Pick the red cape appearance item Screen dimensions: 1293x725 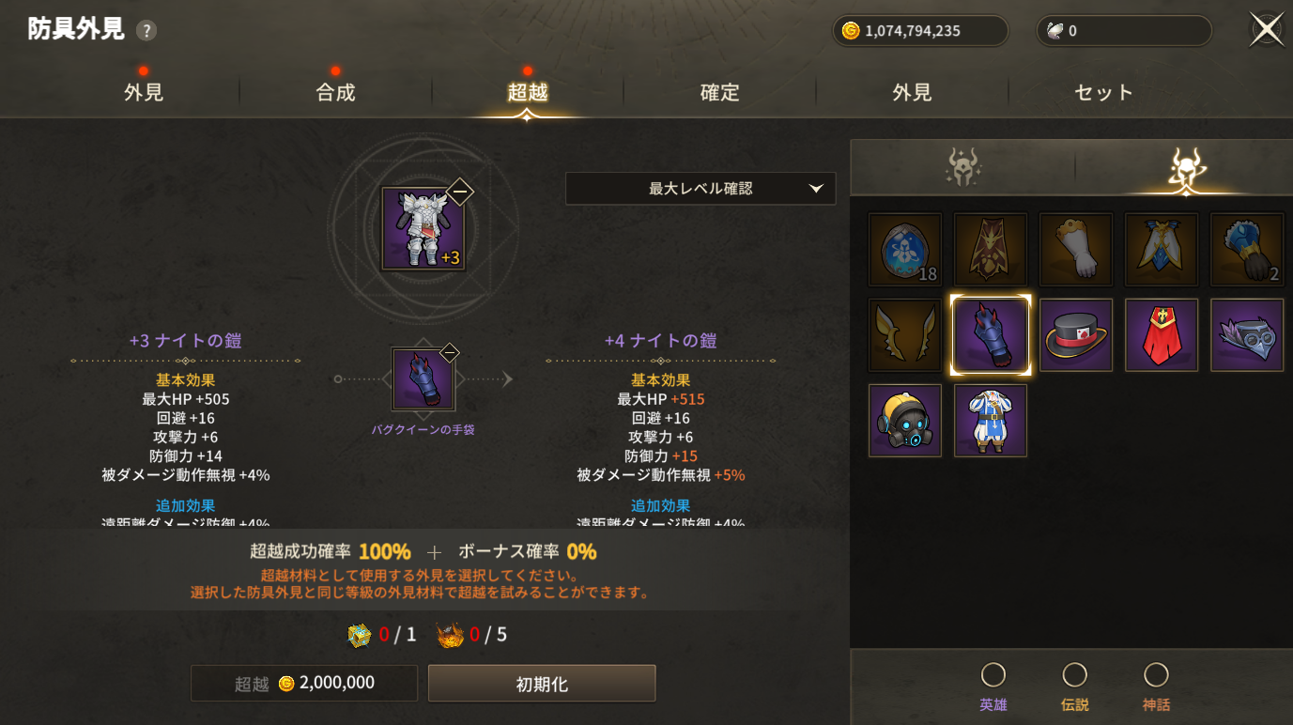[1162, 335]
